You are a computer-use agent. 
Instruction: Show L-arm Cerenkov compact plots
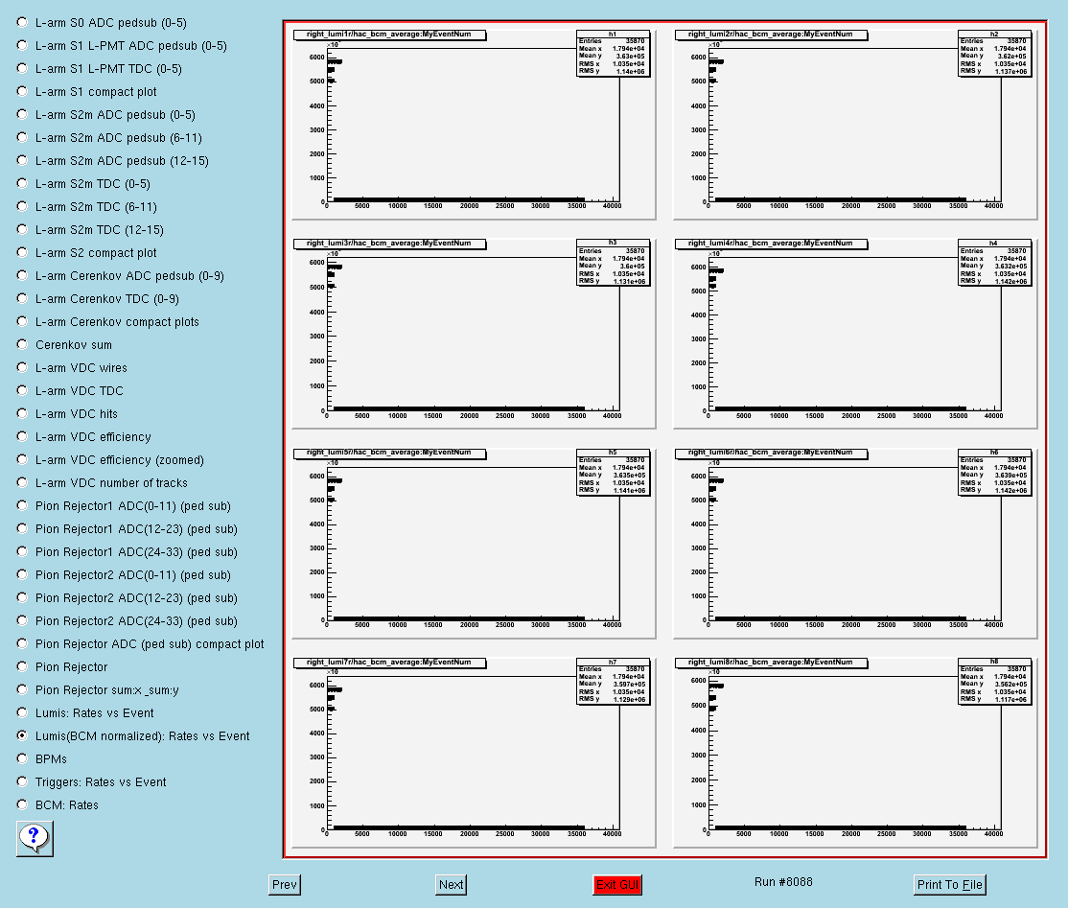click(x=22, y=321)
